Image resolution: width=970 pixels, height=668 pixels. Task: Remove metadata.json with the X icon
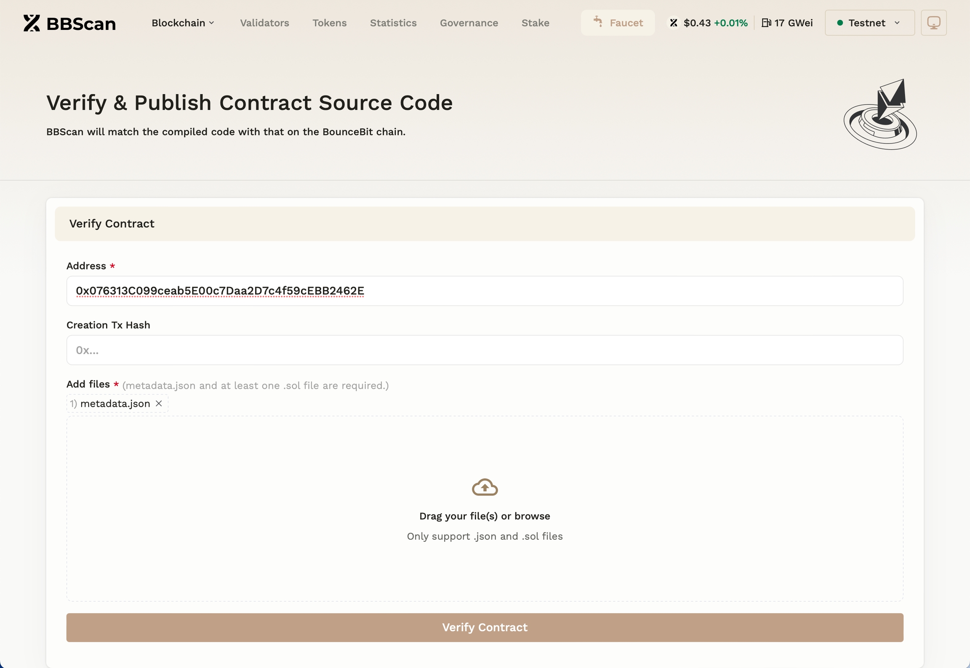(x=159, y=403)
